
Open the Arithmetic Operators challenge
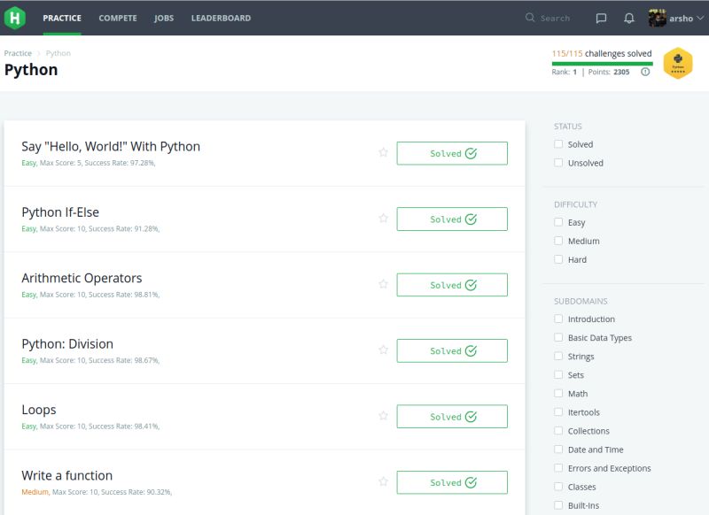coord(83,277)
